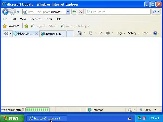The image size is (163, 122).
Task: Click the Back navigation button
Action: click(5, 12)
